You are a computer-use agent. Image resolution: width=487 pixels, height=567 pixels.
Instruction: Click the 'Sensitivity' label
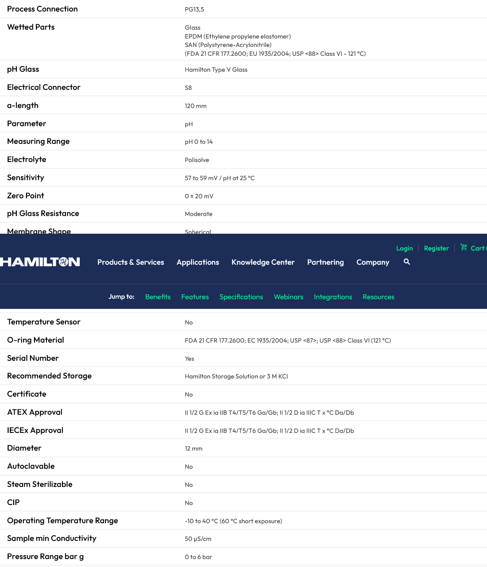coord(26,177)
